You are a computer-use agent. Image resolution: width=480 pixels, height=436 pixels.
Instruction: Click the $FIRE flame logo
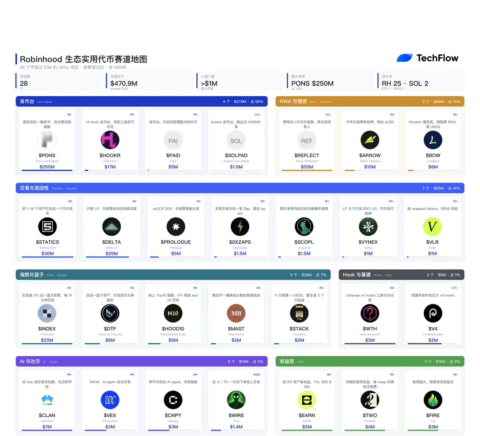pyautogui.click(x=433, y=400)
